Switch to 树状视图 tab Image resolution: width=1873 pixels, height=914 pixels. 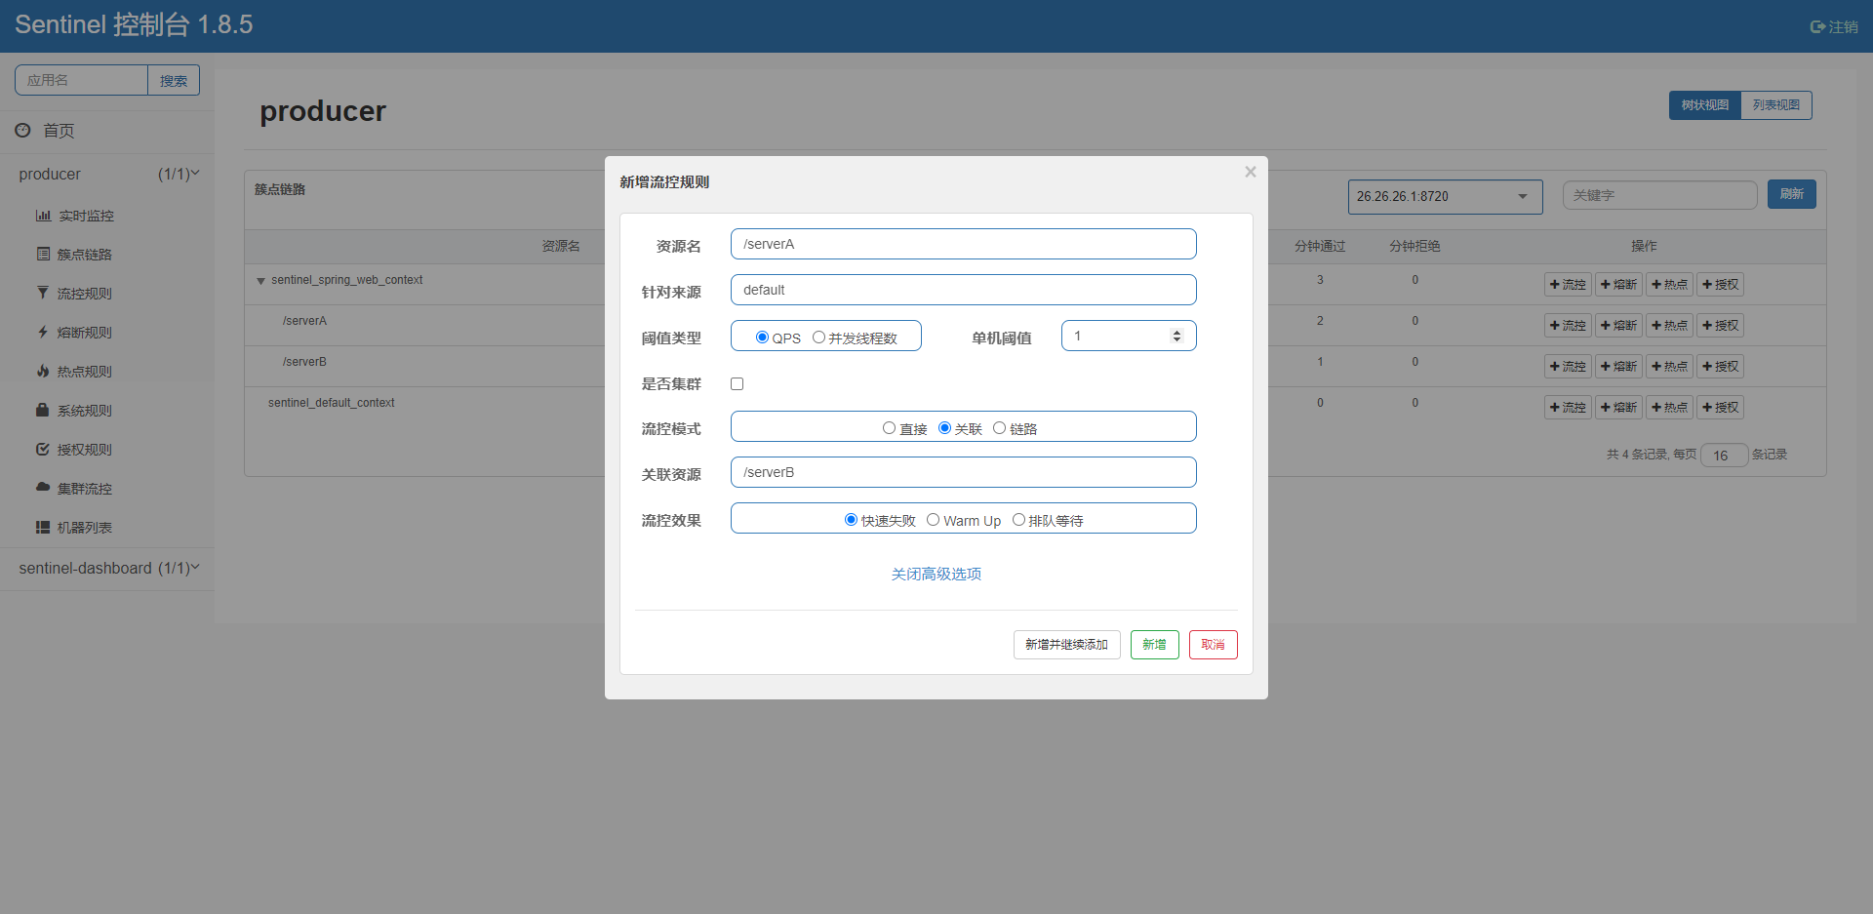(1704, 105)
